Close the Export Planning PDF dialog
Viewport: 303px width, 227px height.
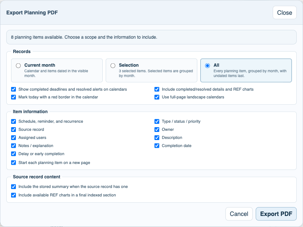(285, 13)
